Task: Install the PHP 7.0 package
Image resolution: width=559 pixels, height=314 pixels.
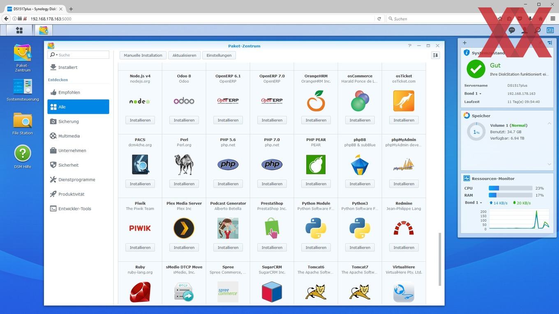Action: [272, 184]
